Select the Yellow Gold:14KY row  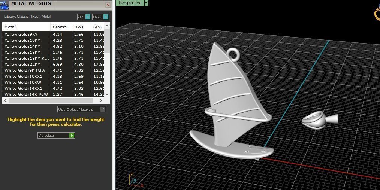[x=54, y=46]
